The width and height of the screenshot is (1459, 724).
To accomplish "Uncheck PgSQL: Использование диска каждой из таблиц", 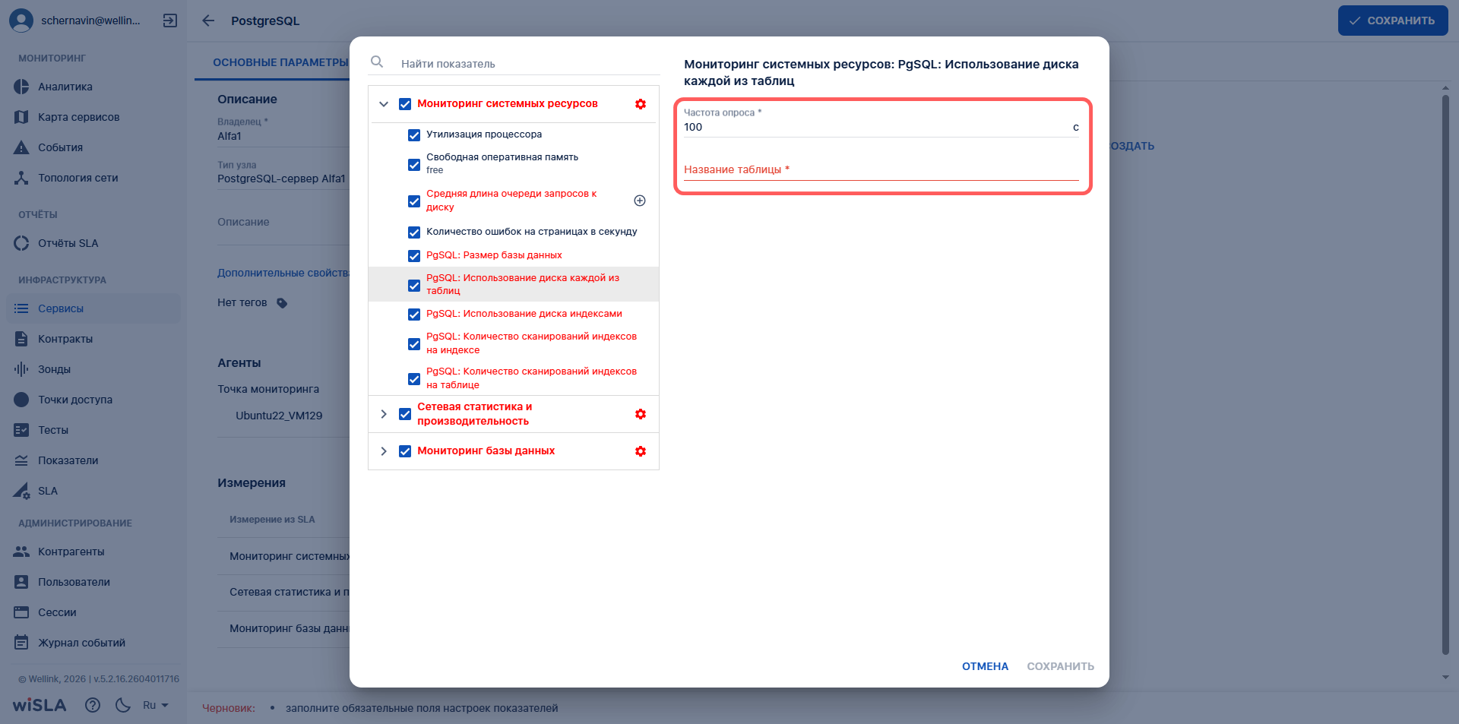I will point(414,286).
